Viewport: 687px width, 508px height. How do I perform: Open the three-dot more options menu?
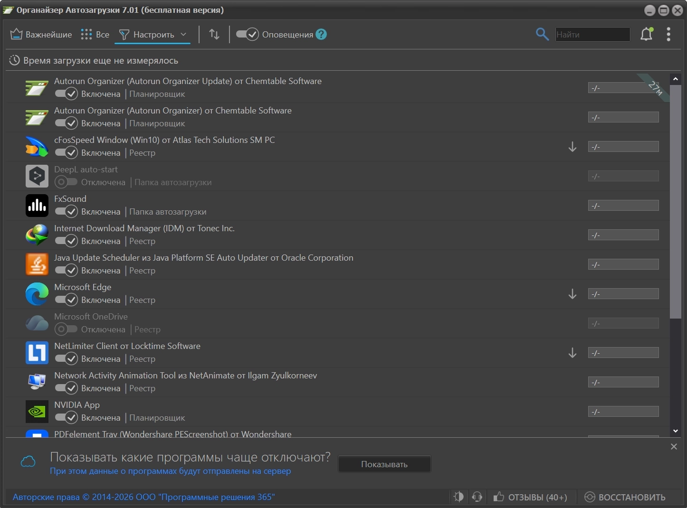click(x=668, y=34)
